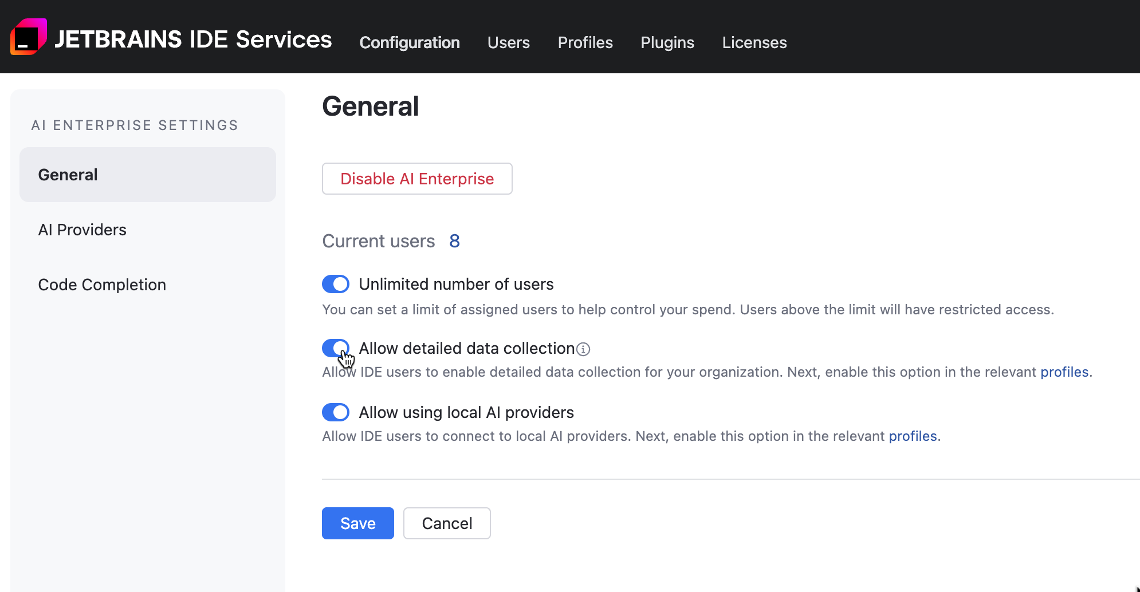Open the Configuration menu
The height and width of the screenshot is (592, 1140).
pyautogui.click(x=410, y=42)
